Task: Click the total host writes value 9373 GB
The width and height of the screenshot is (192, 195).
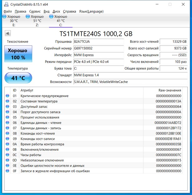Action: [174, 48]
